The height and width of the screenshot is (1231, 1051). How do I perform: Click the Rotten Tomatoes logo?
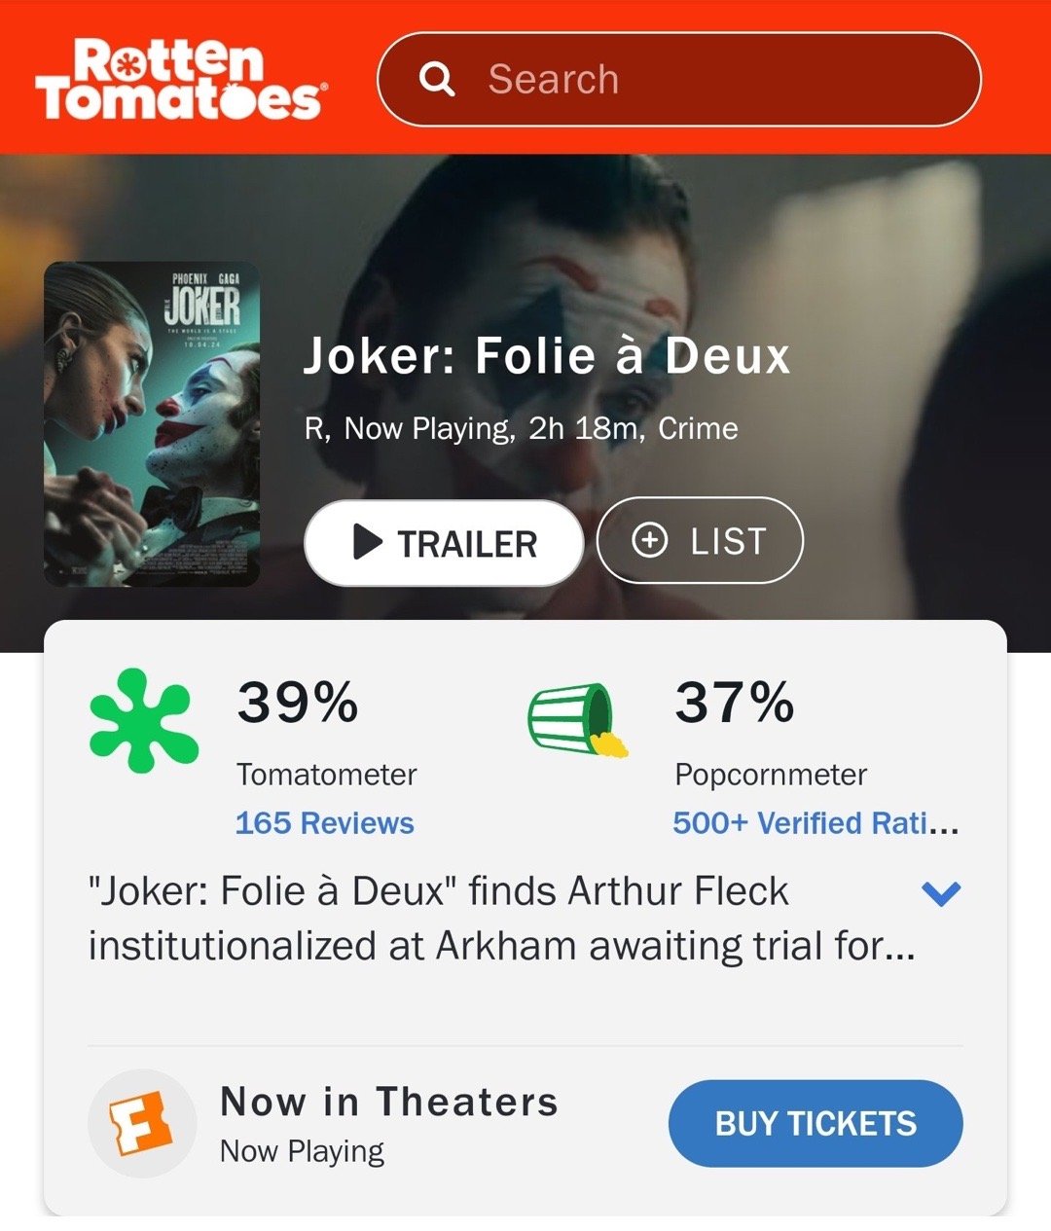point(181,80)
